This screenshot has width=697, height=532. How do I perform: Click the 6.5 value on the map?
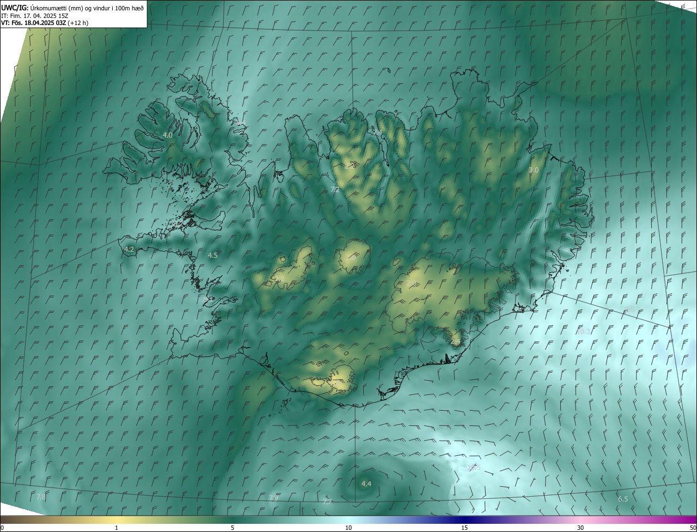623,499
